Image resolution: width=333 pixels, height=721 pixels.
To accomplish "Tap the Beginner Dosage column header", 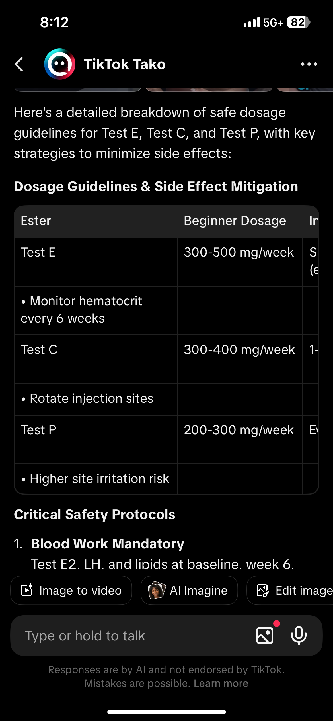I will click(x=235, y=221).
